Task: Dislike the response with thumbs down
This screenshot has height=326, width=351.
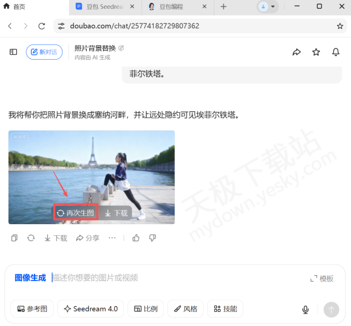Action: (153, 238)
